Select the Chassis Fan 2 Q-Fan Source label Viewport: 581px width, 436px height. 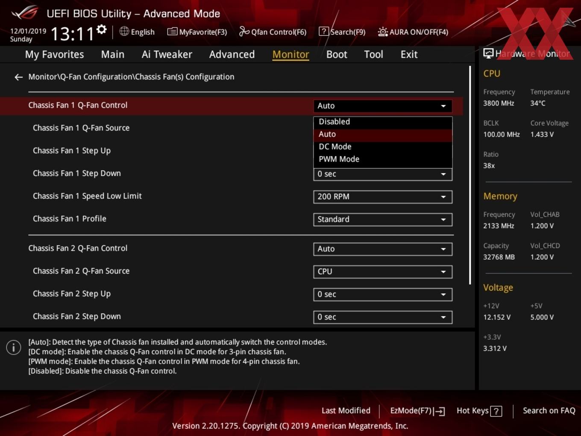(x=81, y=271)
